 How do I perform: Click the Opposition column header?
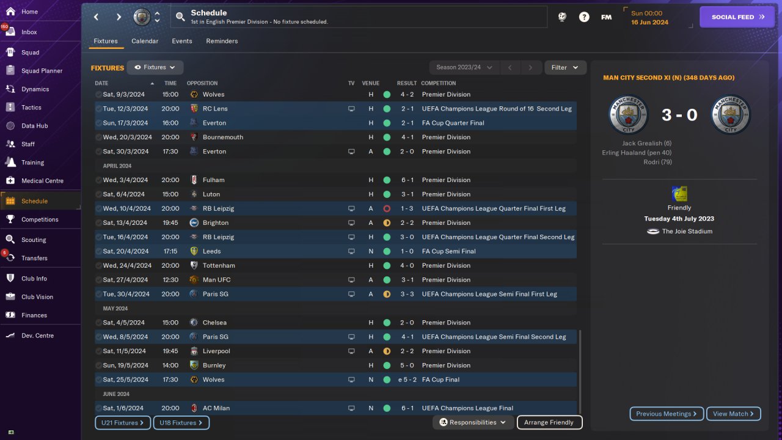click(202, 83)
